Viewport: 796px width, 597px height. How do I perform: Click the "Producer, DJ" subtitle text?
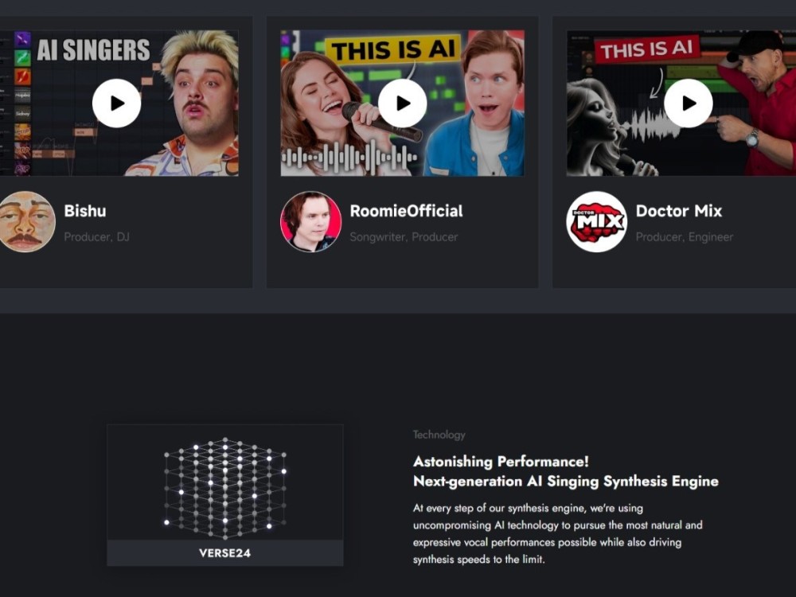point(96,237)
